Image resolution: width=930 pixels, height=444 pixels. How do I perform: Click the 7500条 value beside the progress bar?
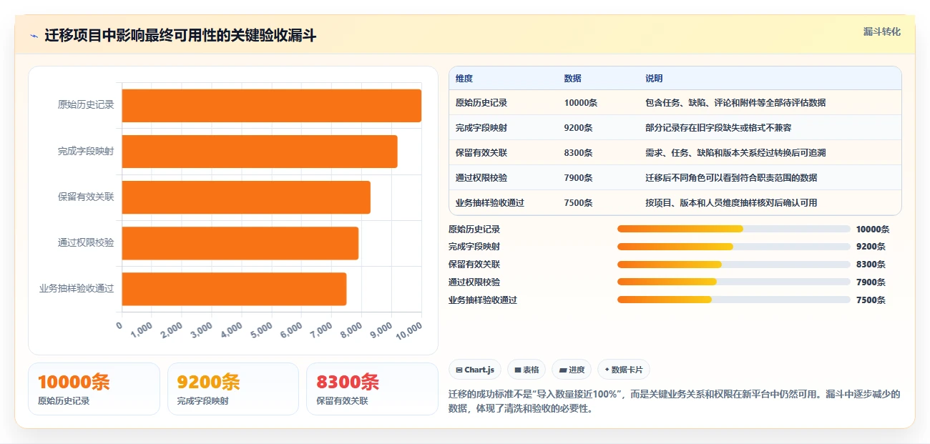[871, 300]
